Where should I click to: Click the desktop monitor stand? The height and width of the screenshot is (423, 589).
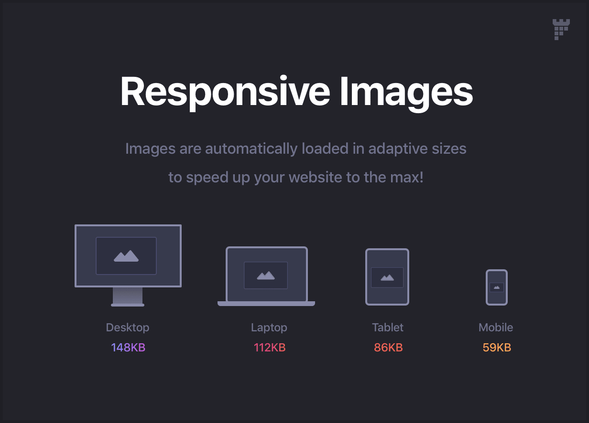click(x=128, y=296)
